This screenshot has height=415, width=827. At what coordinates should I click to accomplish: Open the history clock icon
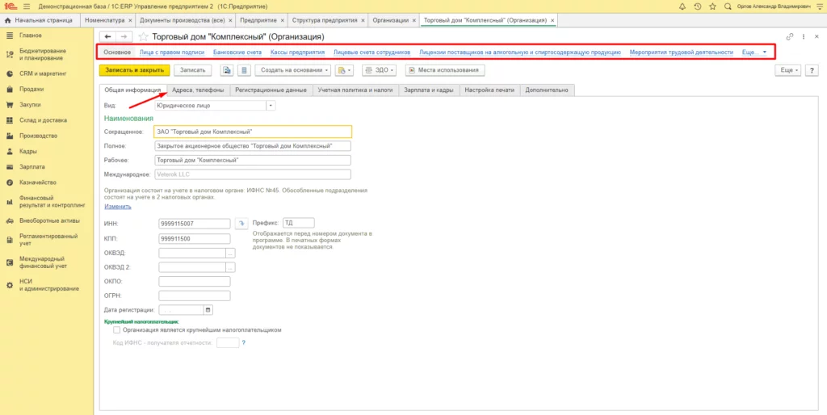pos(698,6)
